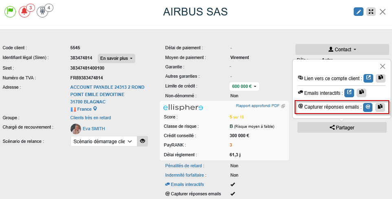Copy the Capturer réponses emails address
This screenshot has height=199, width=392.
tap(380, 107)
